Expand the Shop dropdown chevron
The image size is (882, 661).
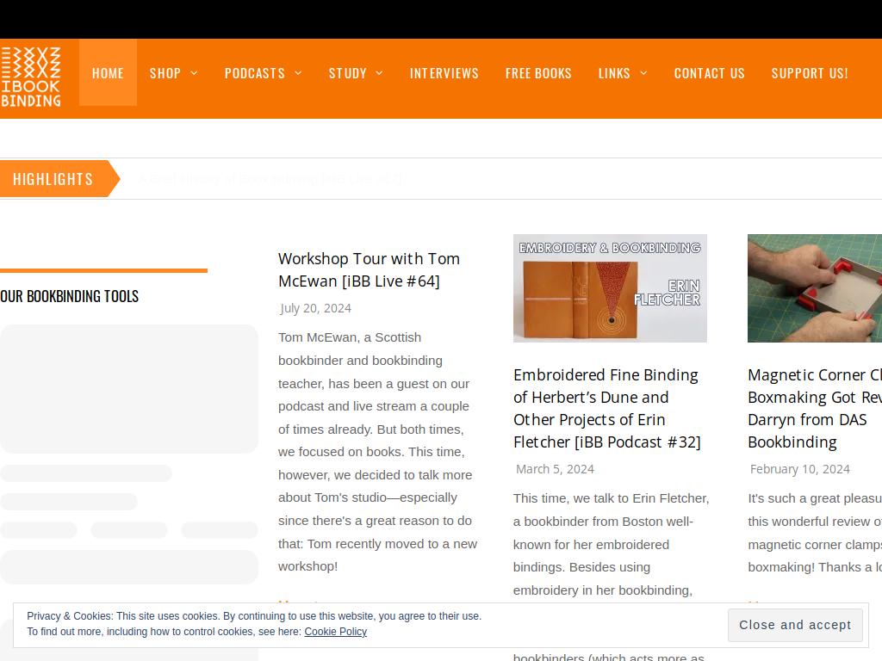point(194,73)
